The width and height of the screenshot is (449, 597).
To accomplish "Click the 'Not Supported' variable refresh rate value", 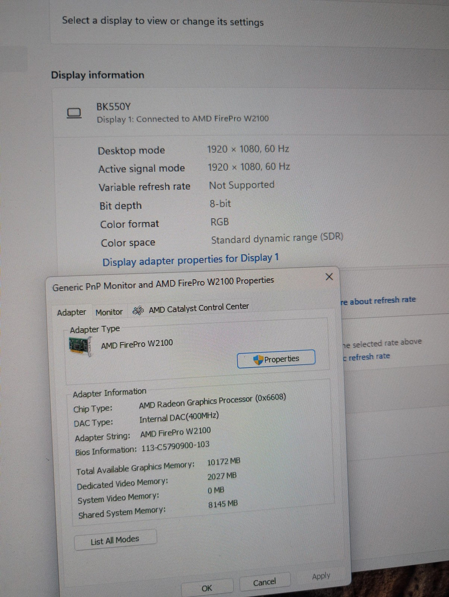I will (242, 185).
